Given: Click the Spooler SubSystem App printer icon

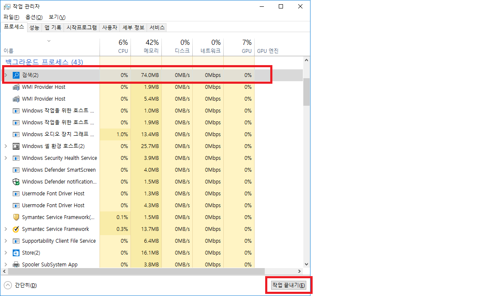Looking at the screenshot, I should pos(16,265).
